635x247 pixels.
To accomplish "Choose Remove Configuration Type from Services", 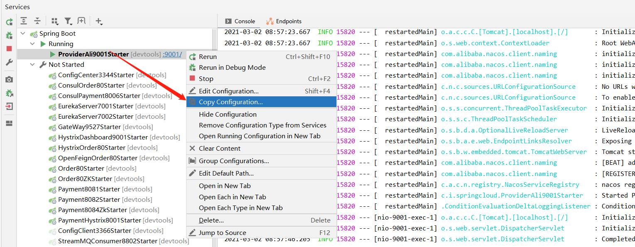I will 261,125.
